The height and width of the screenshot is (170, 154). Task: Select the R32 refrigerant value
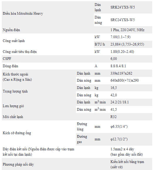click(x=114, y=117)
